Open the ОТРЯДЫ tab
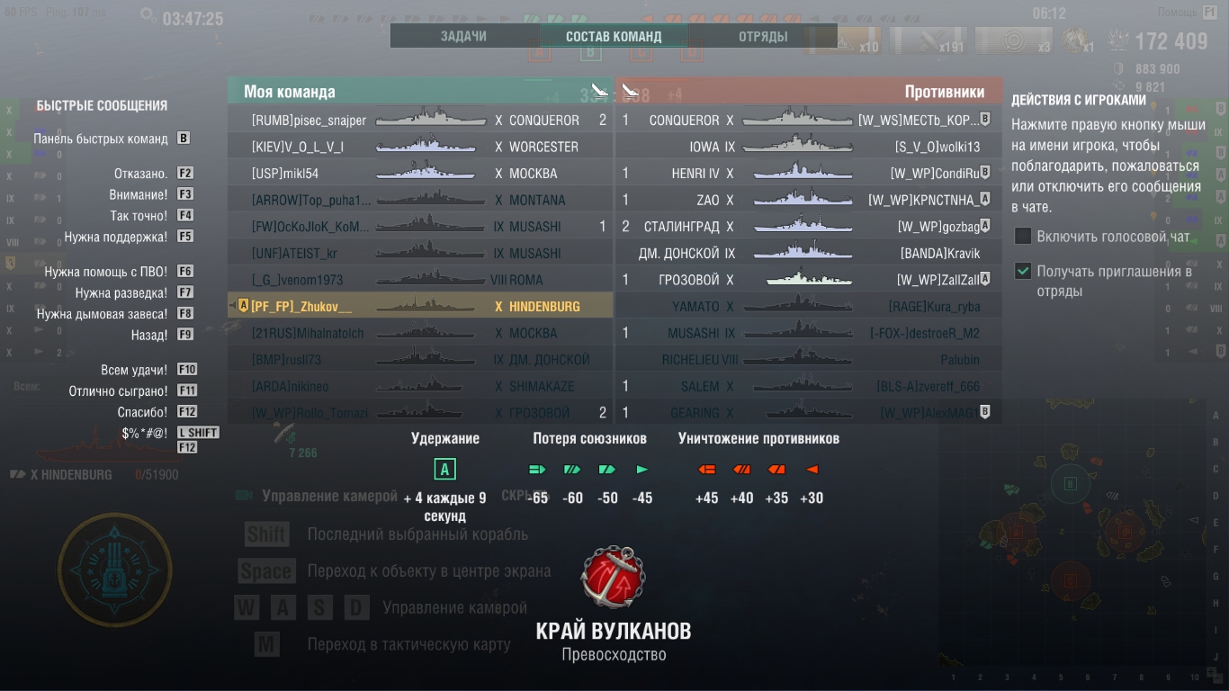The width and height of the screenshot is (1229, 691). [x=763, y=37]
